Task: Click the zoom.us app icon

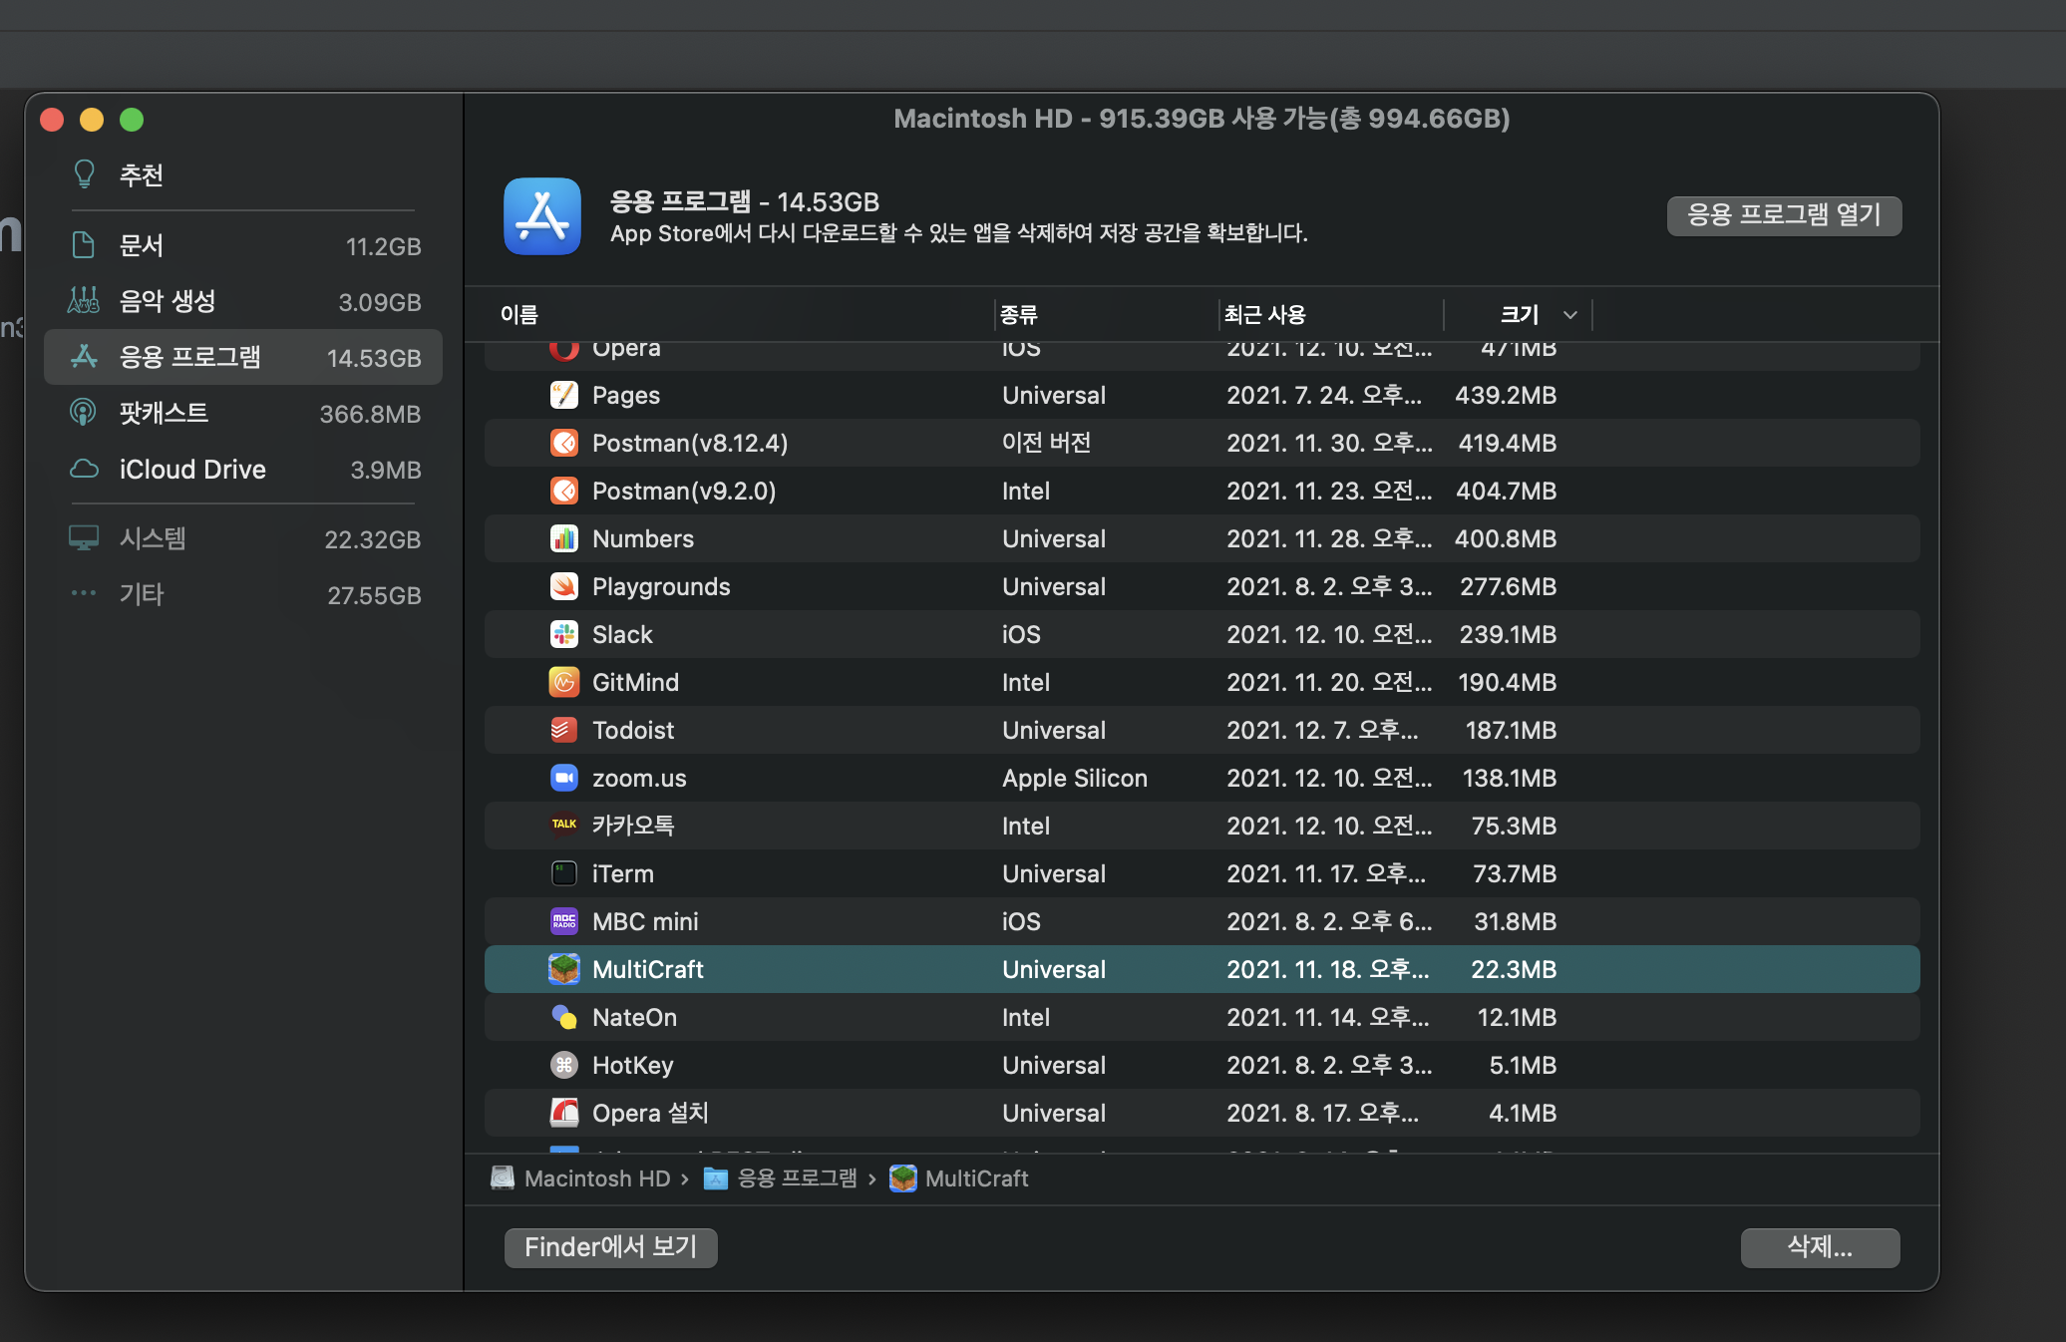Action: coord(563,778)
